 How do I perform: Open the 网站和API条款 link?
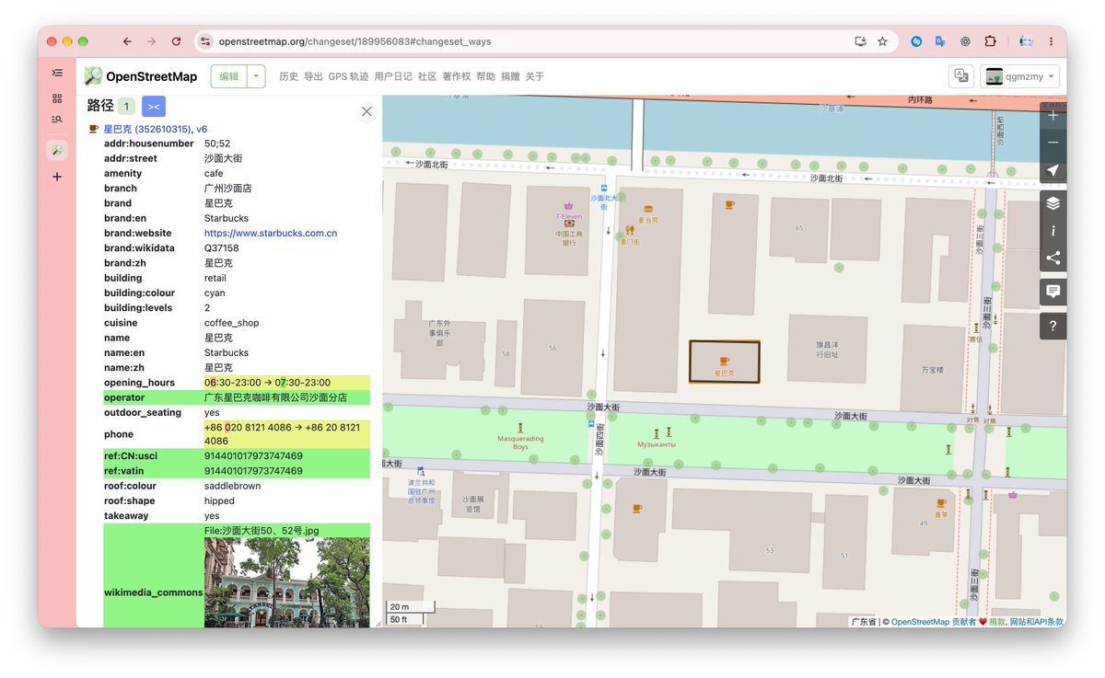1036,622
